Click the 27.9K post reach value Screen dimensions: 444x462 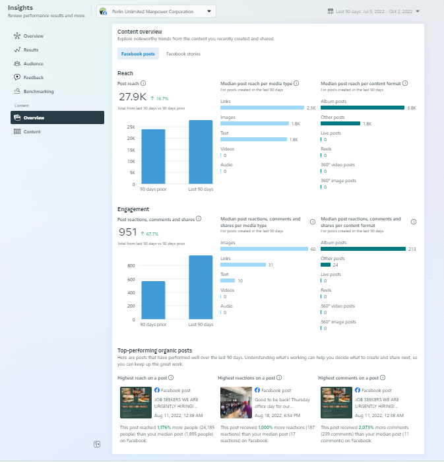tap(133, 97)
